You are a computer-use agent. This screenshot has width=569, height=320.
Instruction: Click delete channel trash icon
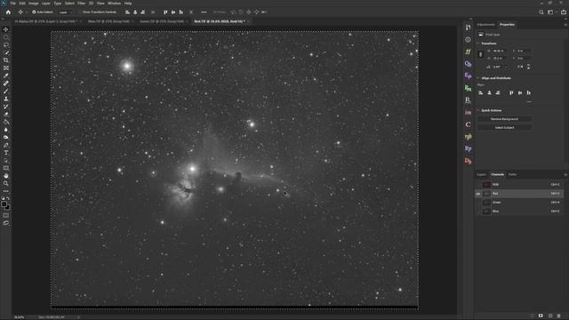pos(559,316)
